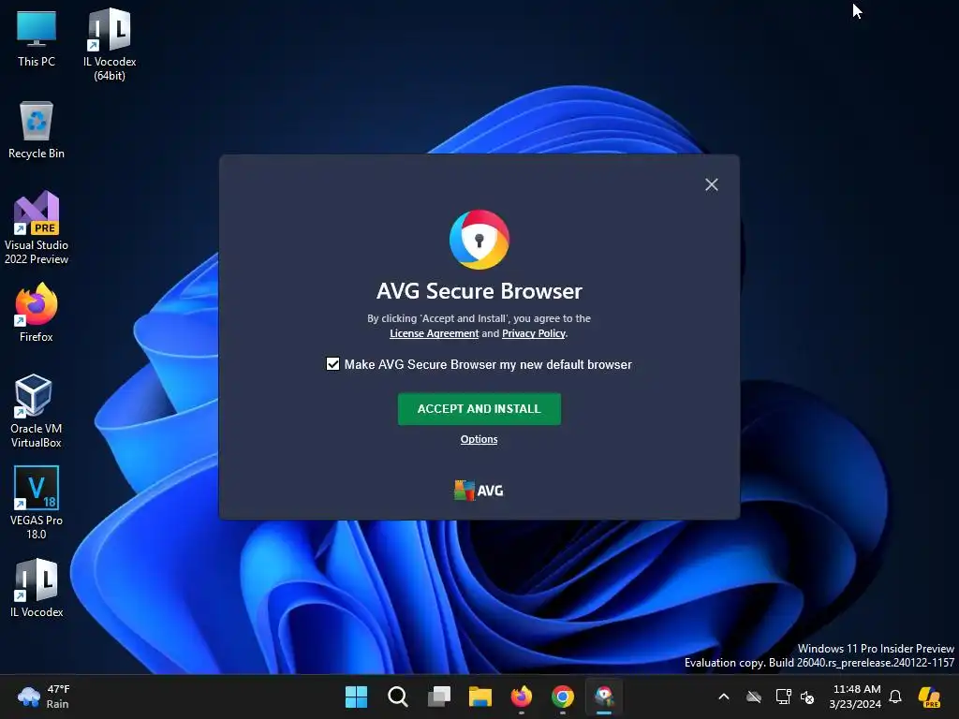The width and height of the screenshot is (959, 719).
Task: Select the IL Vocodex desktop shortcut
Action: 37,588
